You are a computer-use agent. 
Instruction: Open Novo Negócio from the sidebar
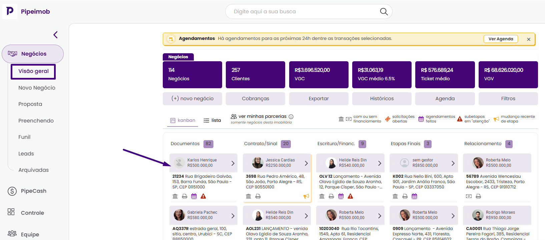coord(37,88)
